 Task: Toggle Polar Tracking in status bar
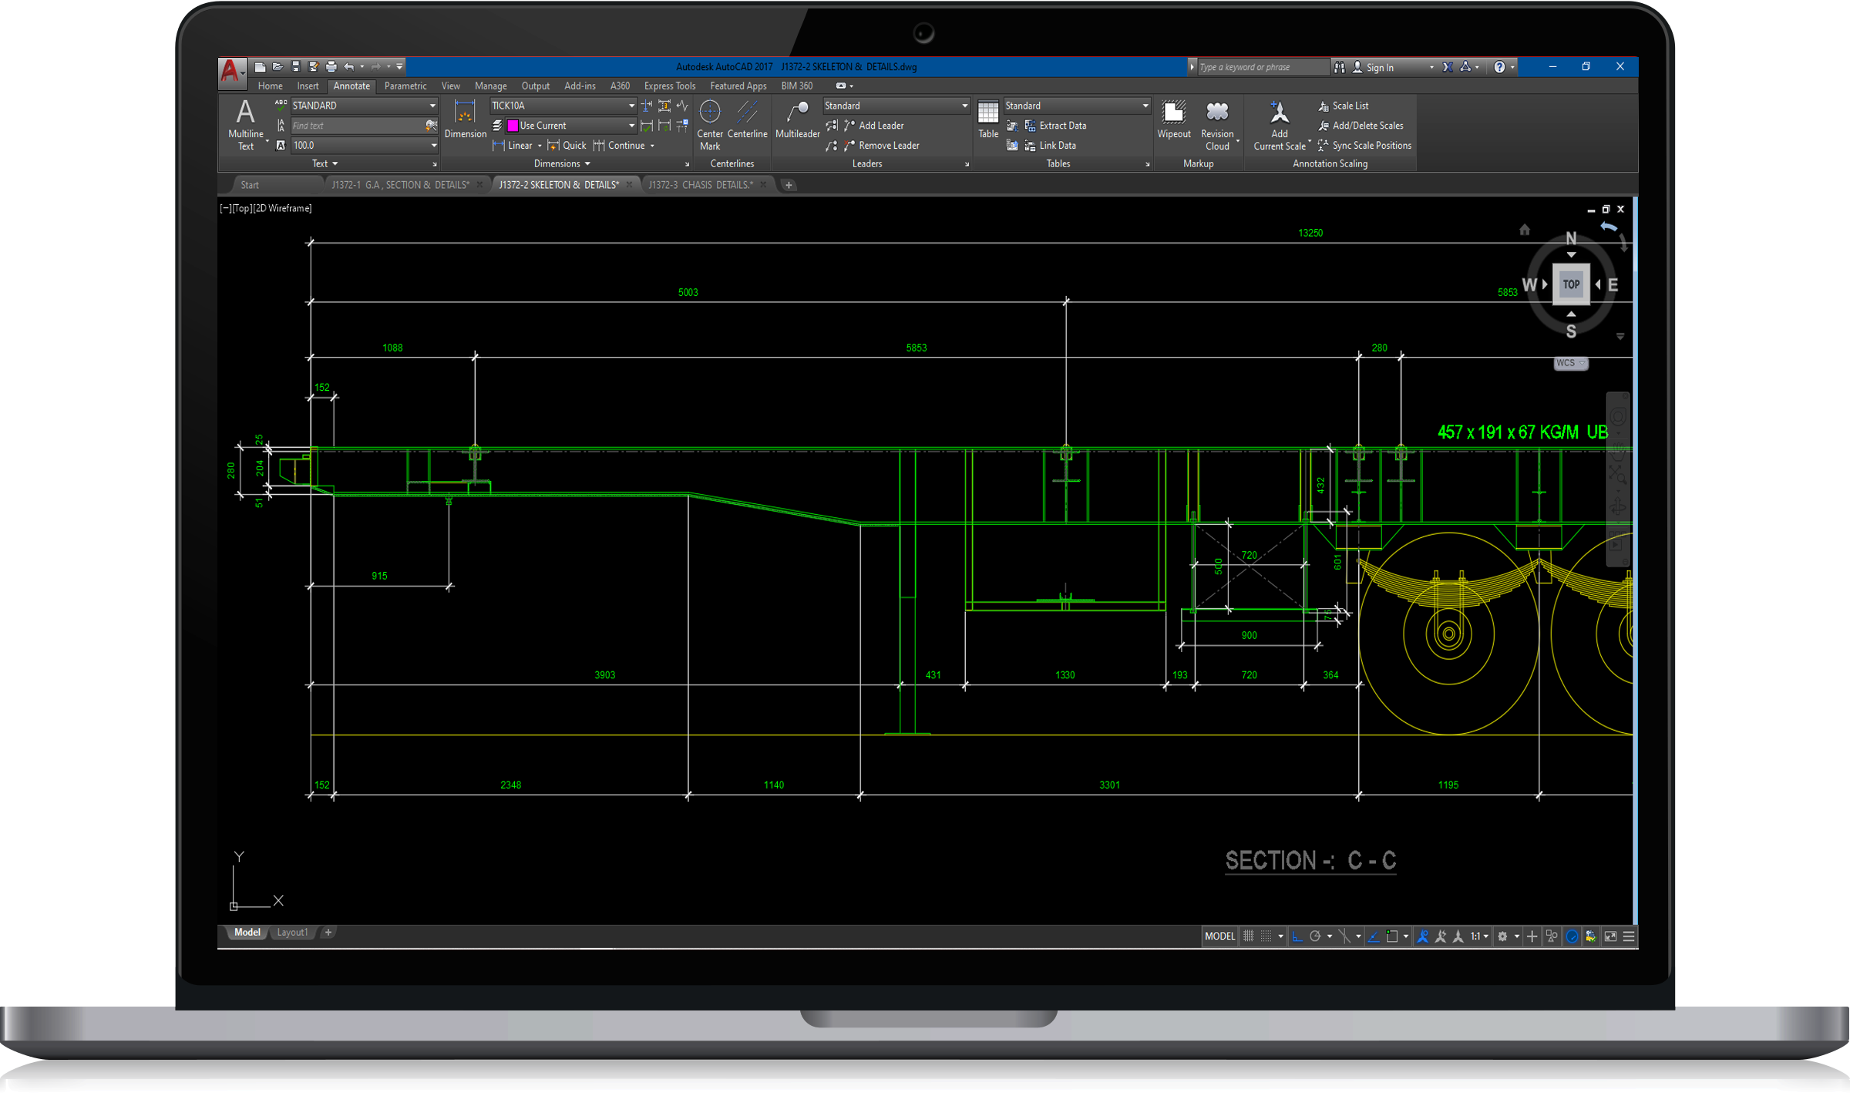tap(1316, 936)
